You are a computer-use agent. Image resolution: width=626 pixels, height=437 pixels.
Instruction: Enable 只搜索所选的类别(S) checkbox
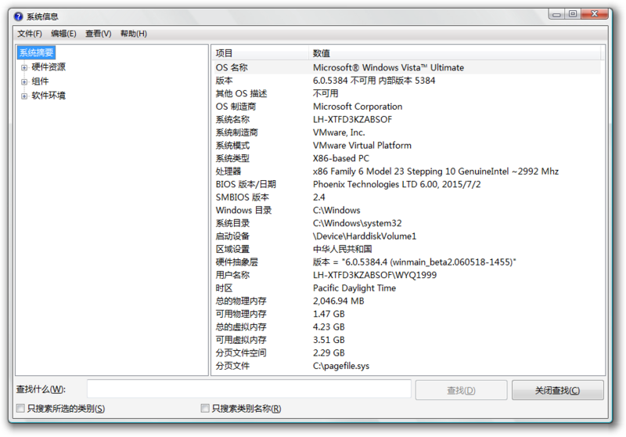(20, 408)
